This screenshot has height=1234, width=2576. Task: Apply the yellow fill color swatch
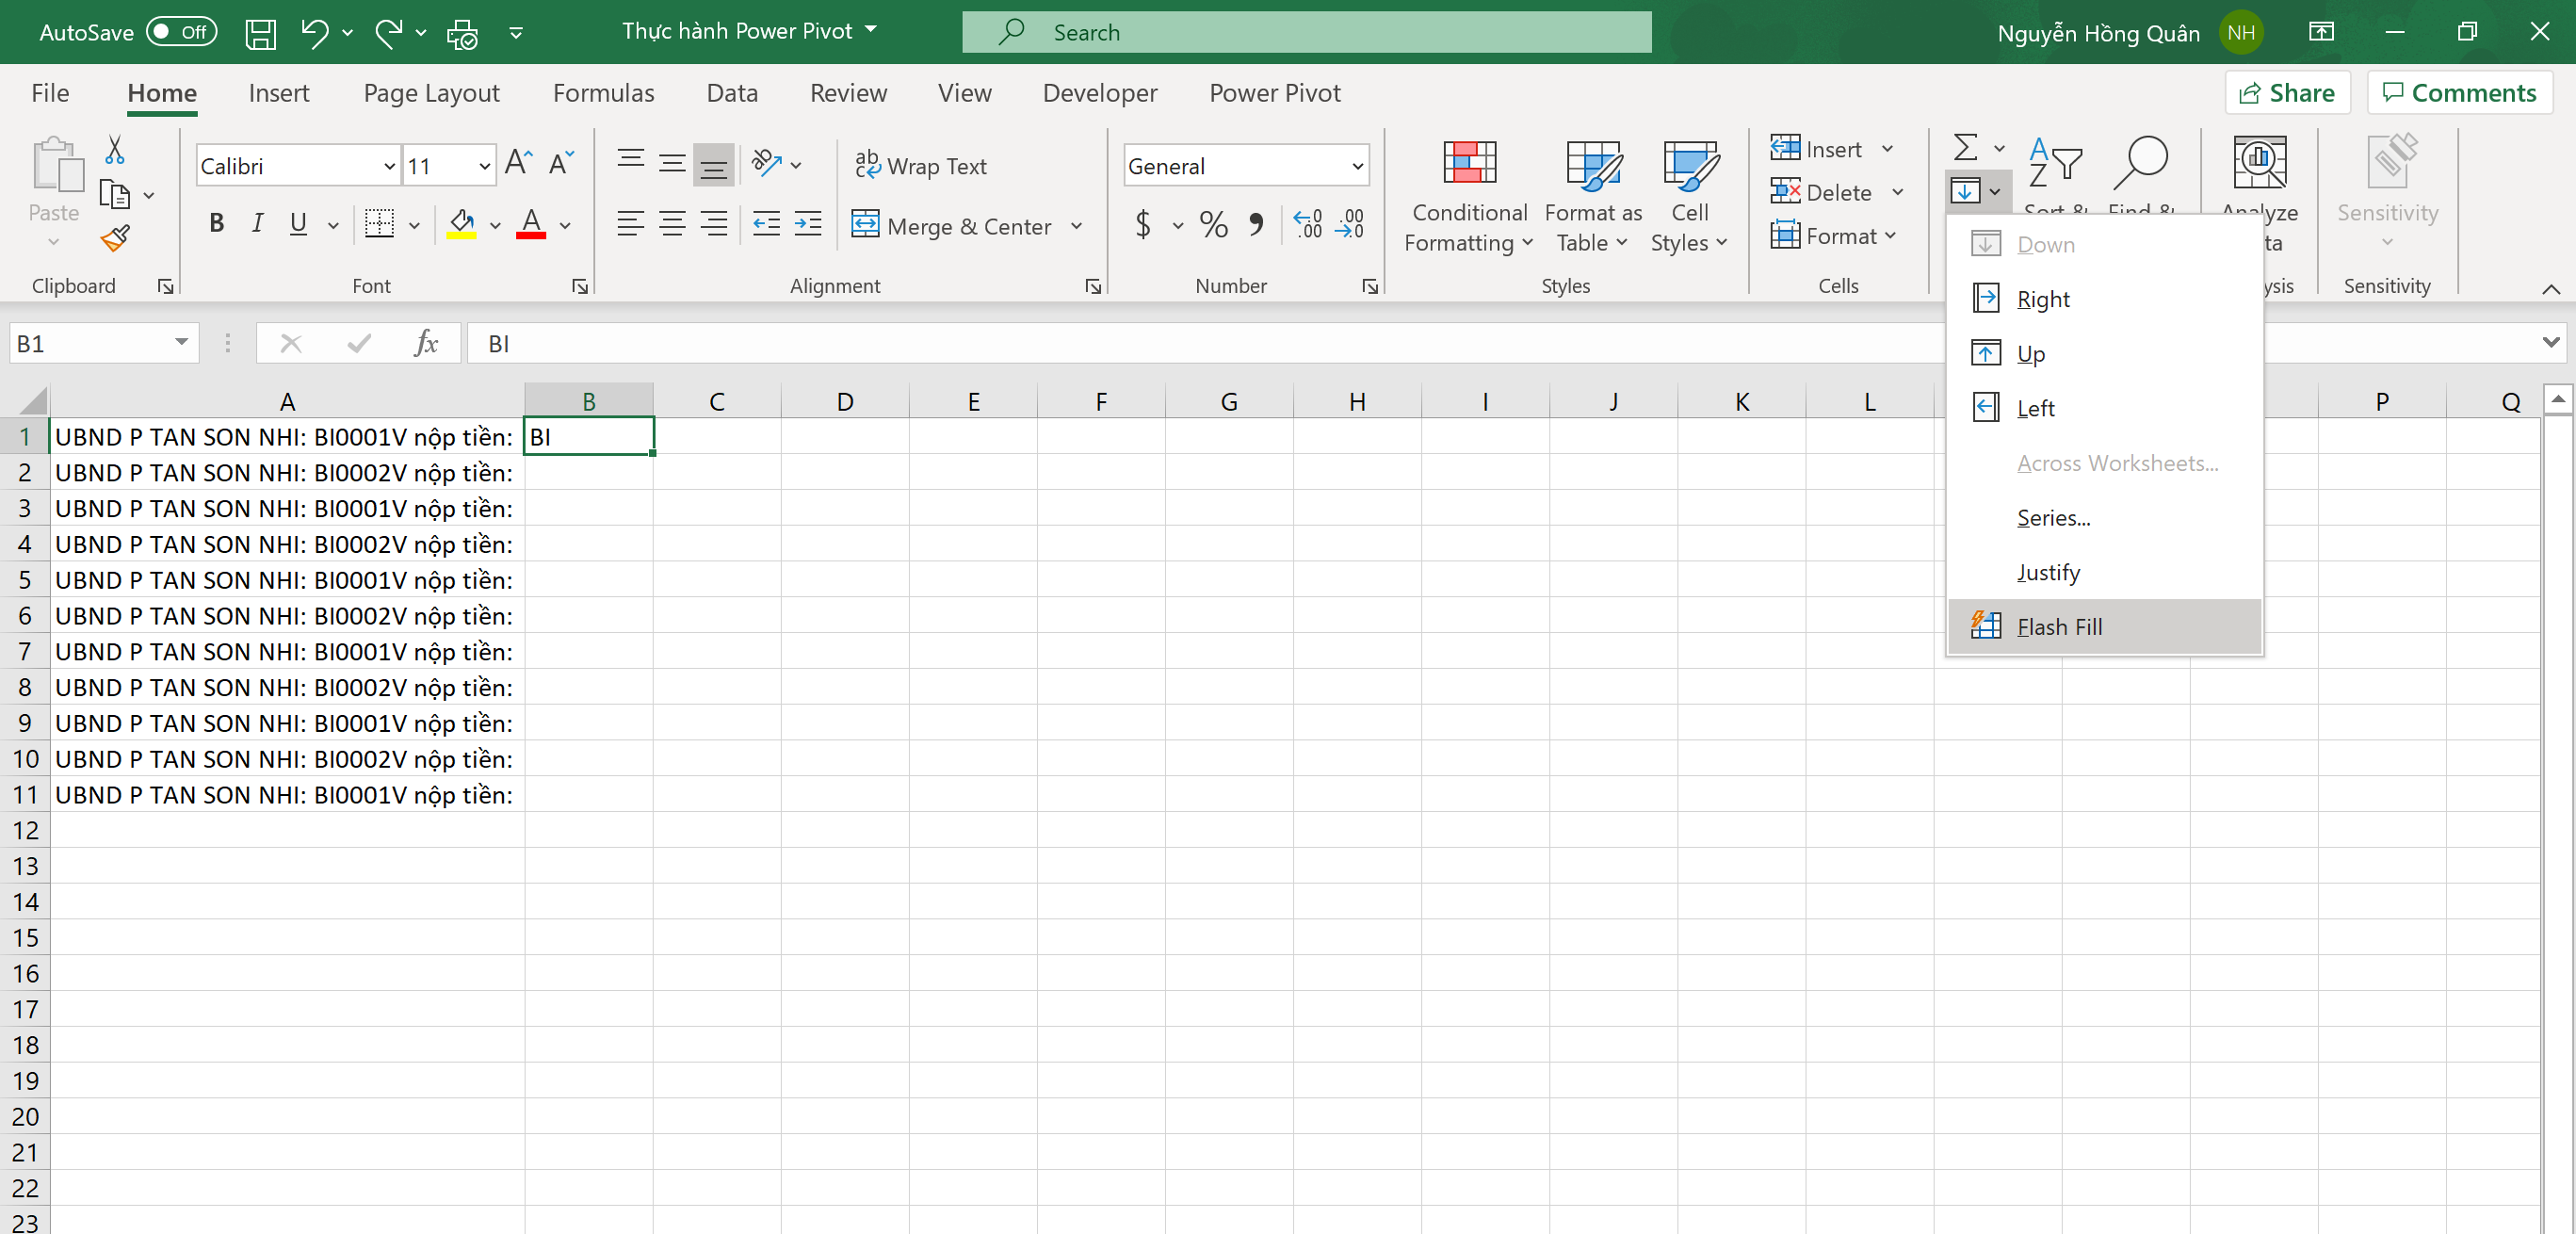click(461, 224)
